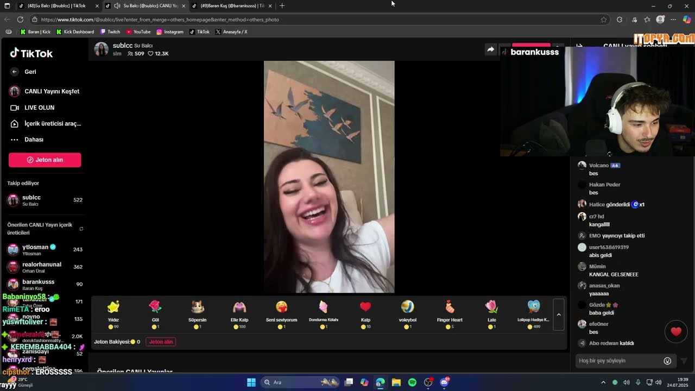Mute the Su Balcı CANLI tab audio
Viewport: 695px width, 391px height.
click(117, 6)
